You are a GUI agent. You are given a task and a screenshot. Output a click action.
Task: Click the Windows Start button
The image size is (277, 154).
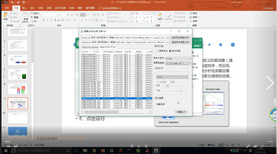coord(4,150)
